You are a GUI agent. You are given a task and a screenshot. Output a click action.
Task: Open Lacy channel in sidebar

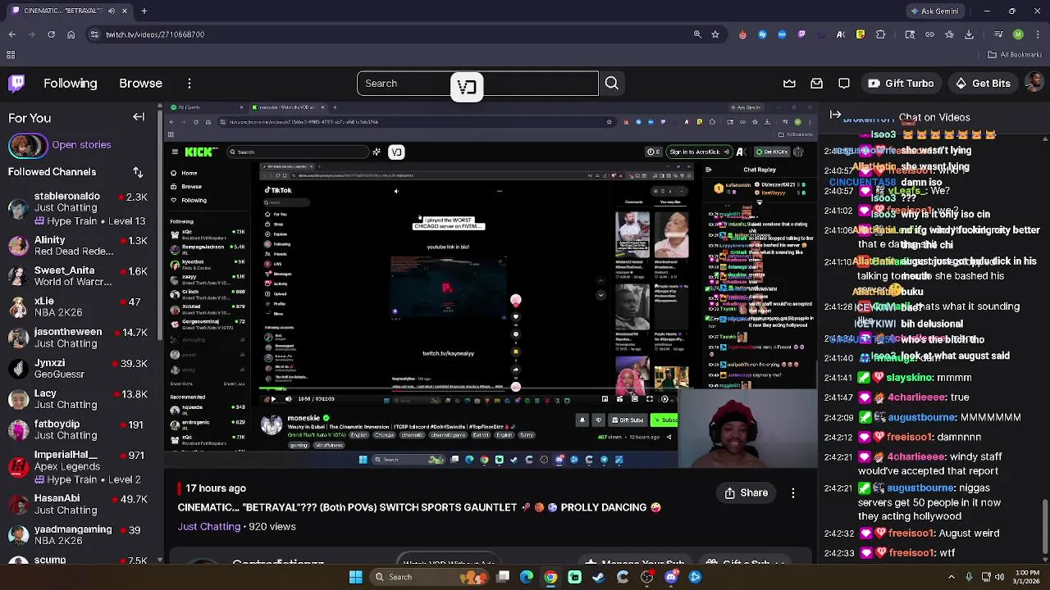coord(78,399)
